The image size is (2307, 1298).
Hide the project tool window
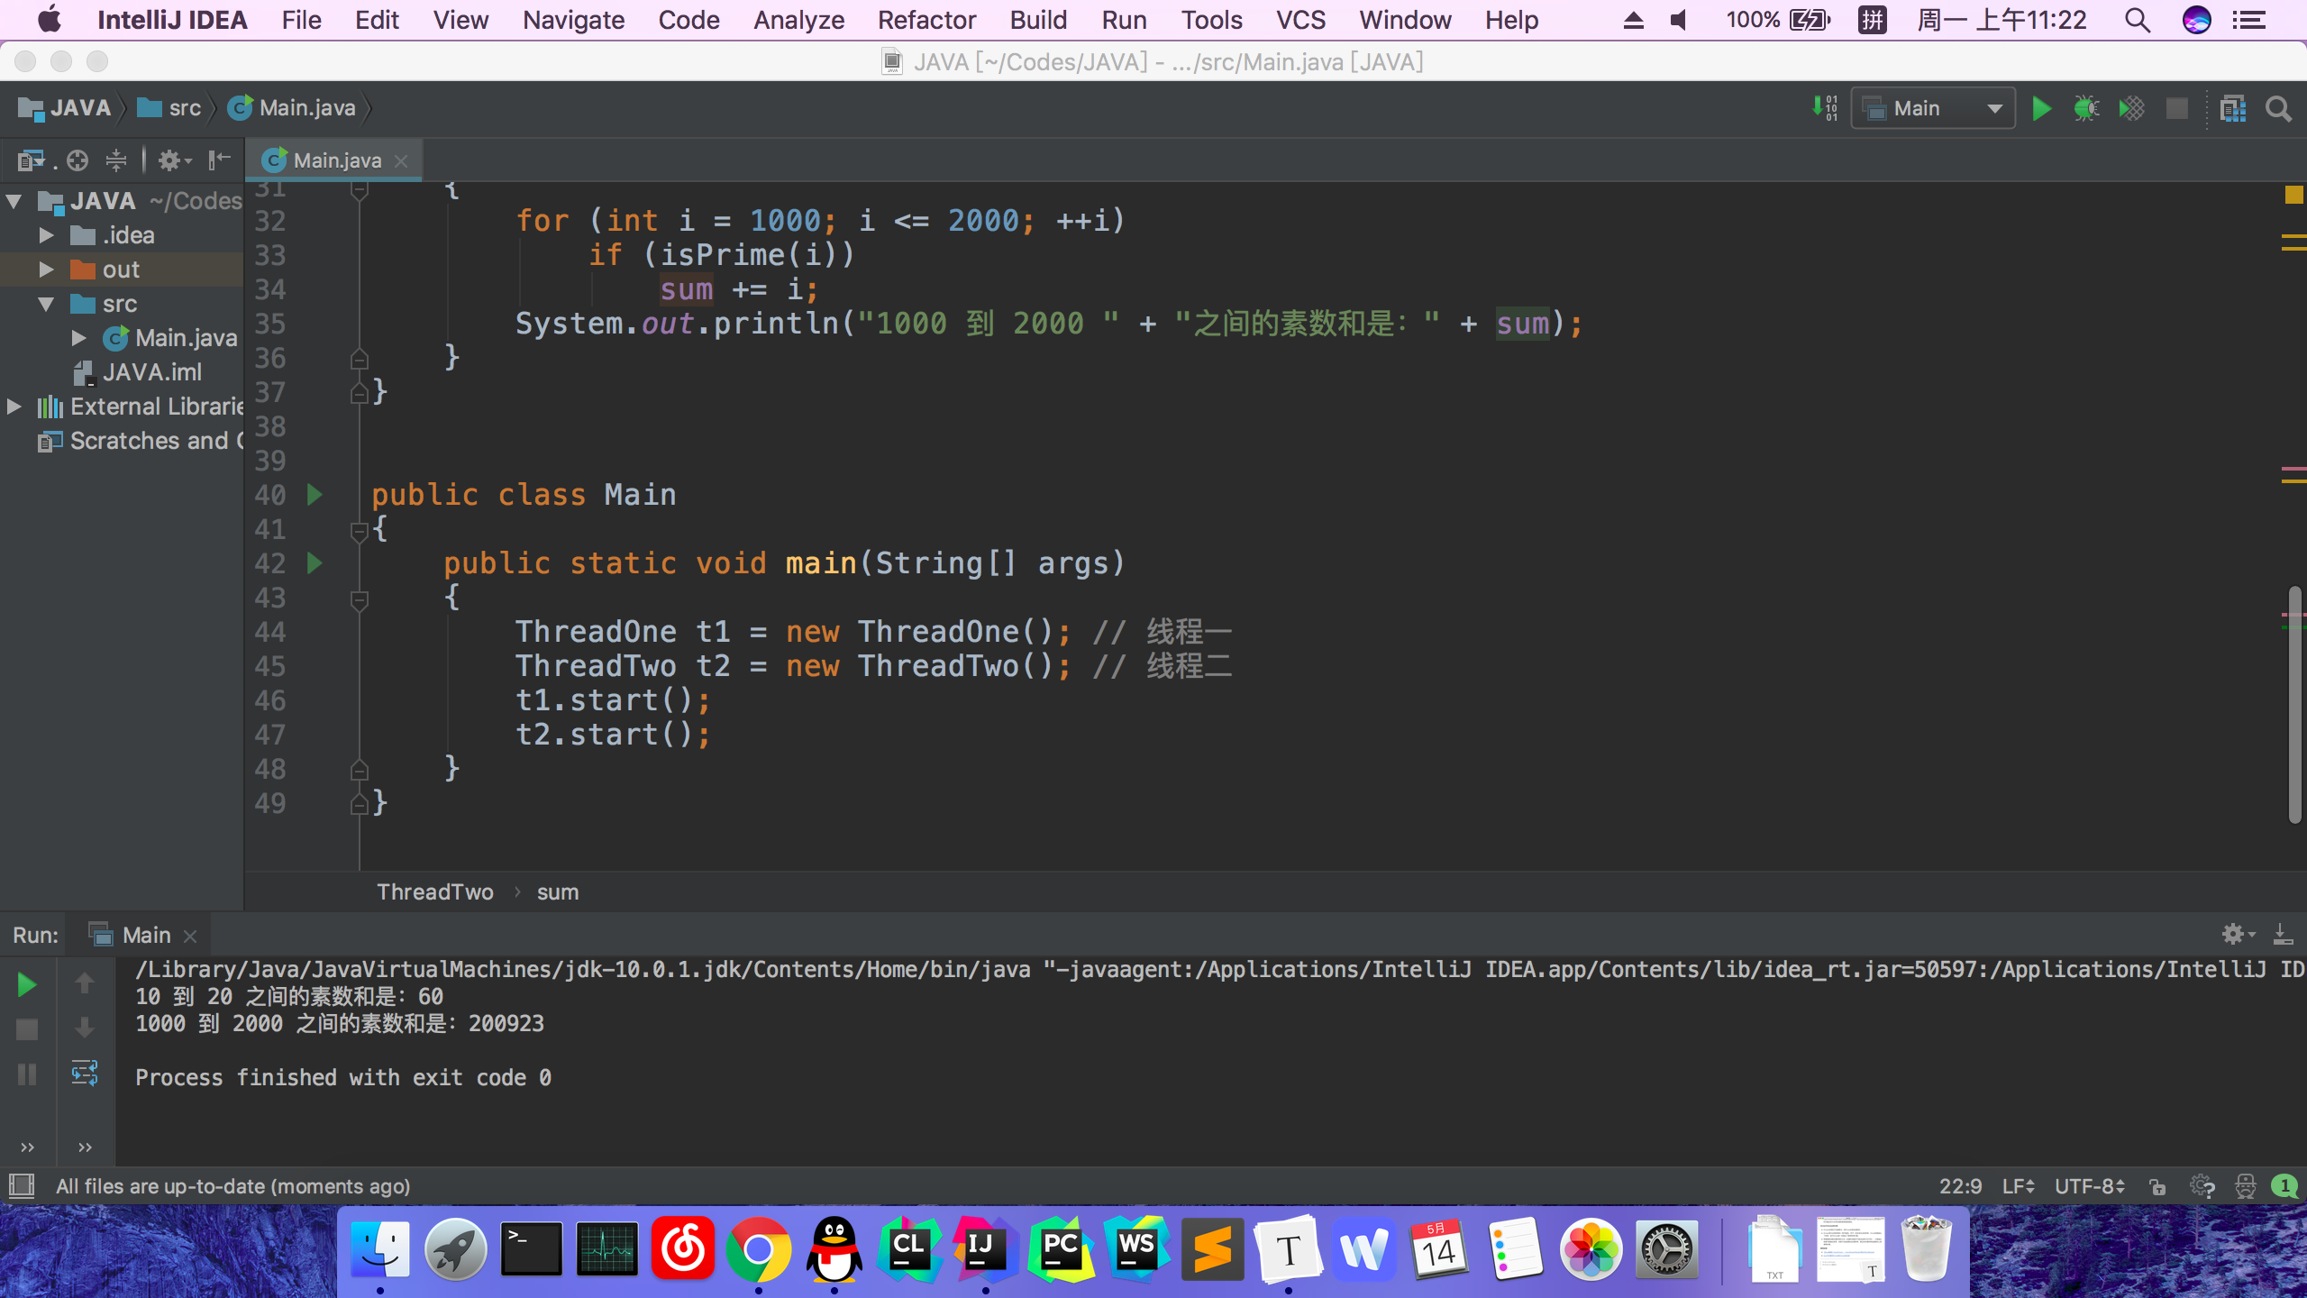pyautogui.click(x=219, y=160)
